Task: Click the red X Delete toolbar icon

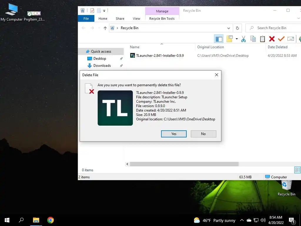Action: tap(272, 39)
